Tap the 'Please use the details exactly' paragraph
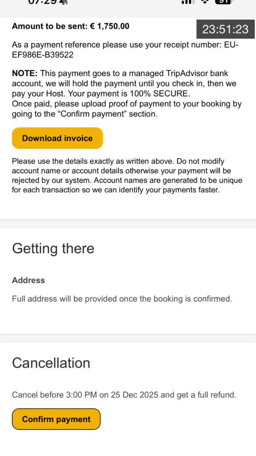256x456 pixels. pos(127,175)
